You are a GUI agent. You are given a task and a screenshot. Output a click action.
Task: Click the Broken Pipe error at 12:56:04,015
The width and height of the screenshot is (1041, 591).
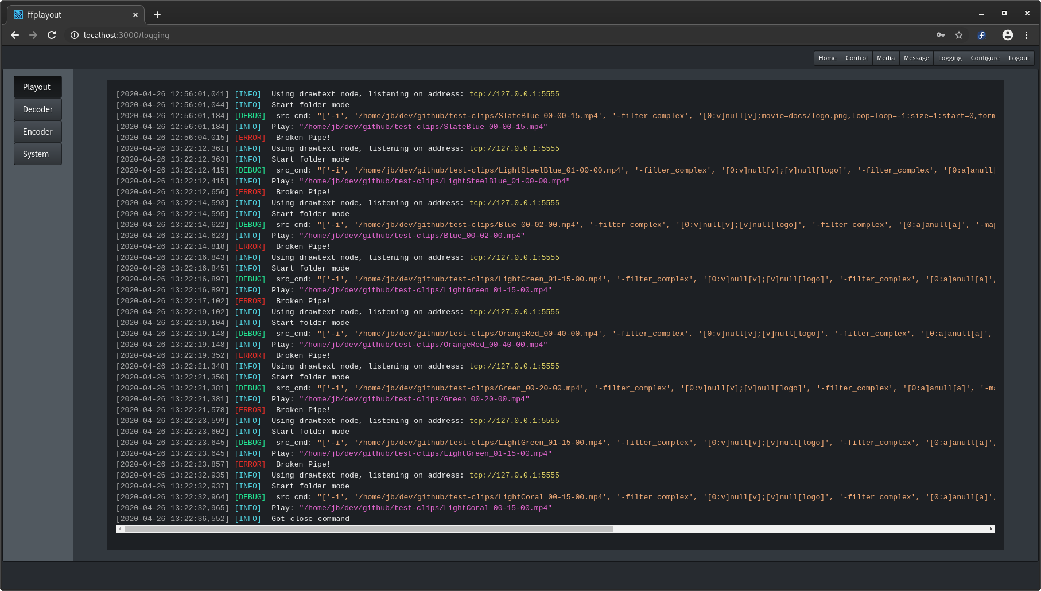(303, 138)
